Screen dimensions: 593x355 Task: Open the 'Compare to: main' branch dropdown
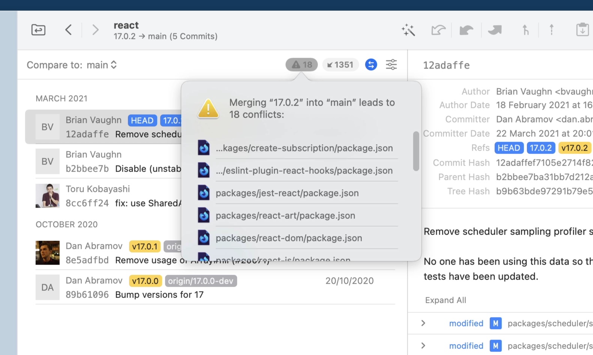(72, 65)
